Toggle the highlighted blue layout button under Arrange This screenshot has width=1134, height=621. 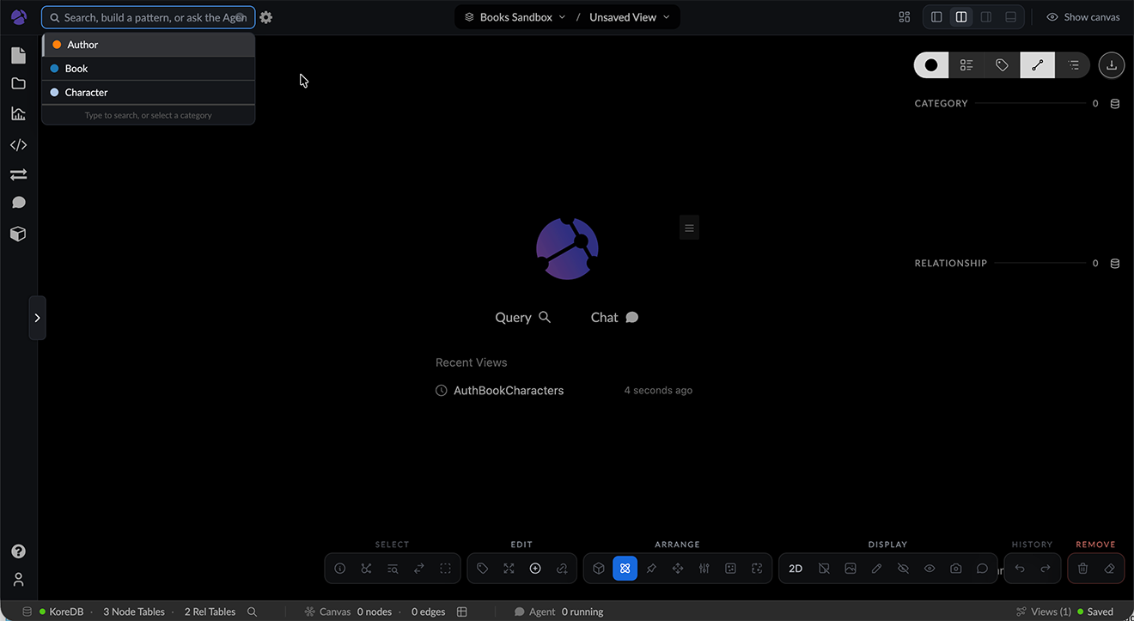click(625, 569)
